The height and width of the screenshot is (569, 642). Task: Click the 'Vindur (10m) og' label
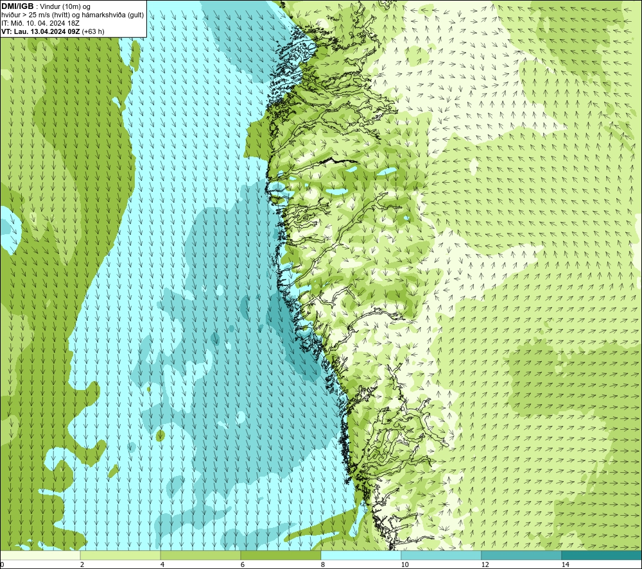[x=65, y=7]
